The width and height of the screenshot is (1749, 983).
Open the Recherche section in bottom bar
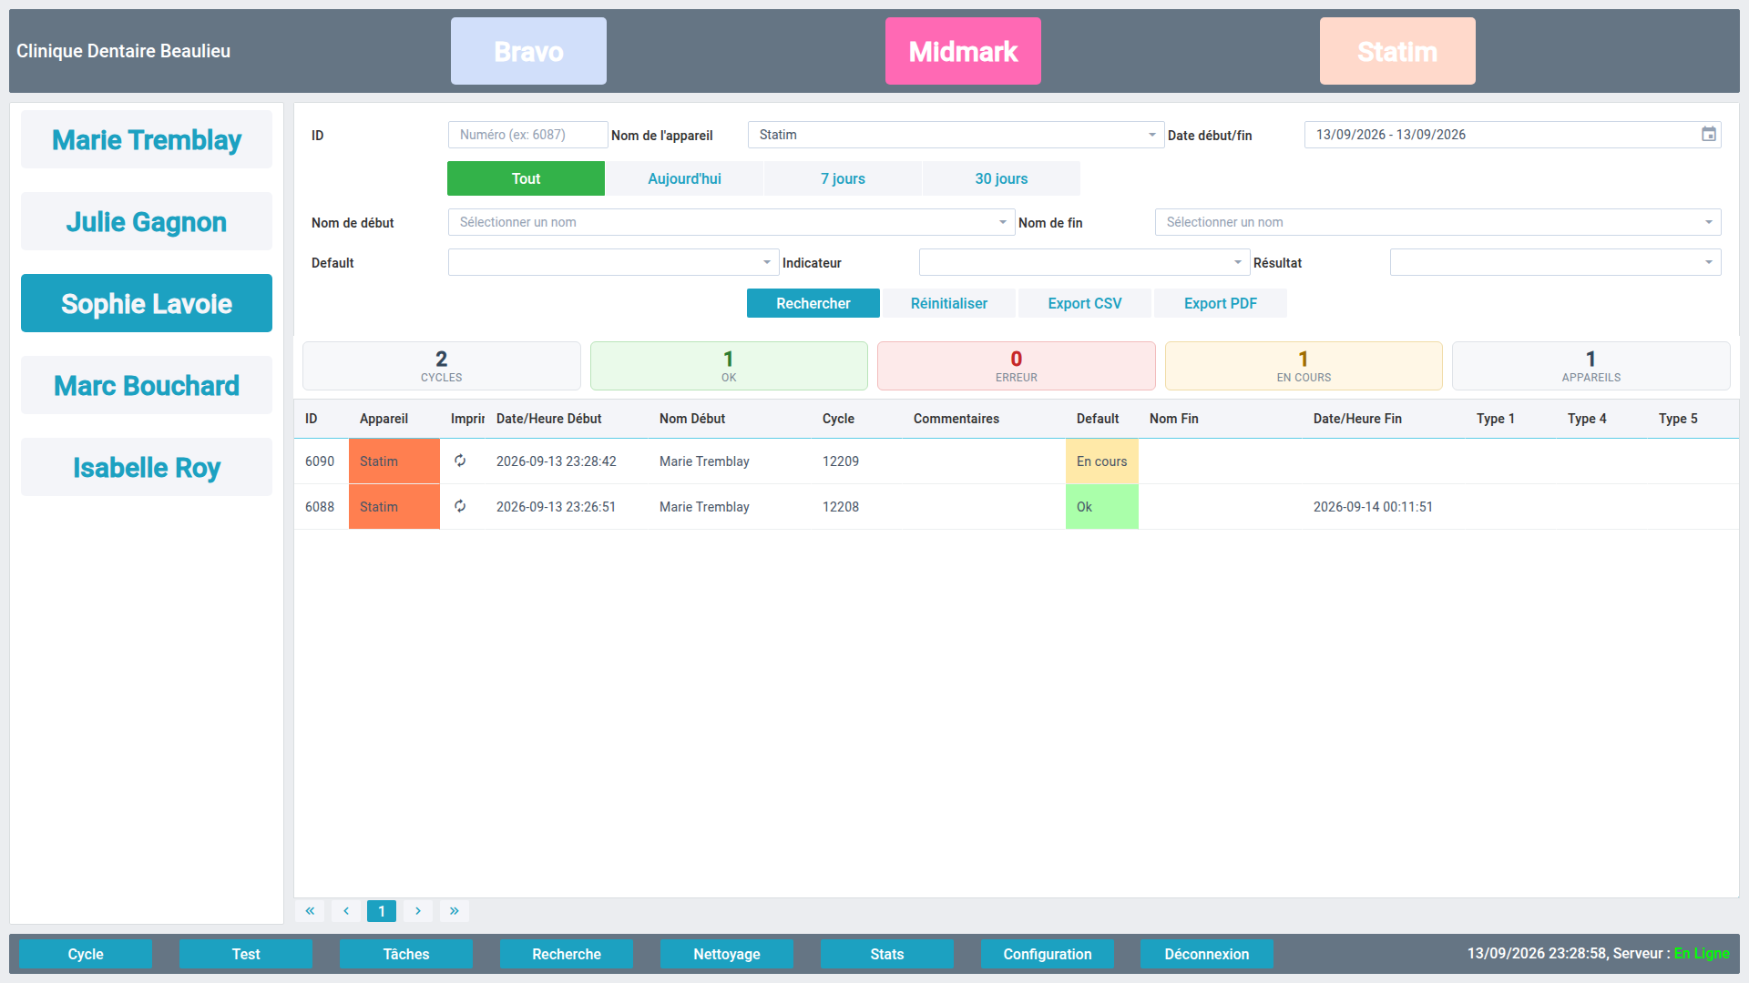[x=567, y=954]
